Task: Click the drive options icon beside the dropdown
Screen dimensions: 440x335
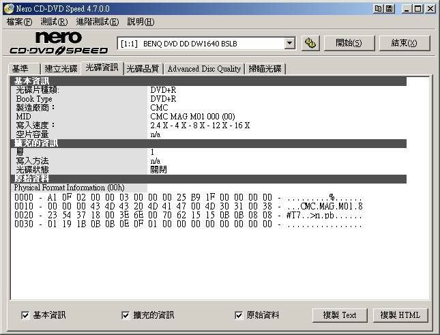Action: [x=310, y=43]
